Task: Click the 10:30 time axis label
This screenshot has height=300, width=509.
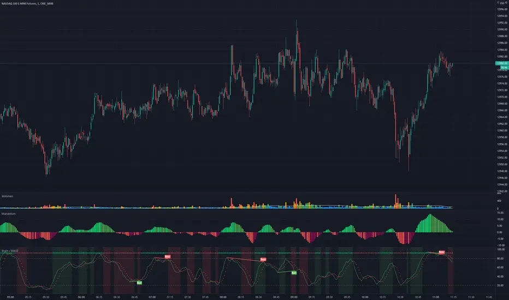Action: pos(400,297)
